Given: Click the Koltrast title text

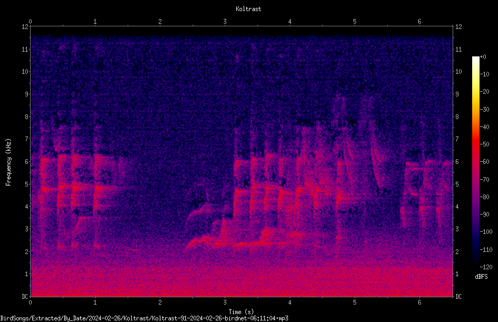Looking at the screenshot, I should point(248,9).
